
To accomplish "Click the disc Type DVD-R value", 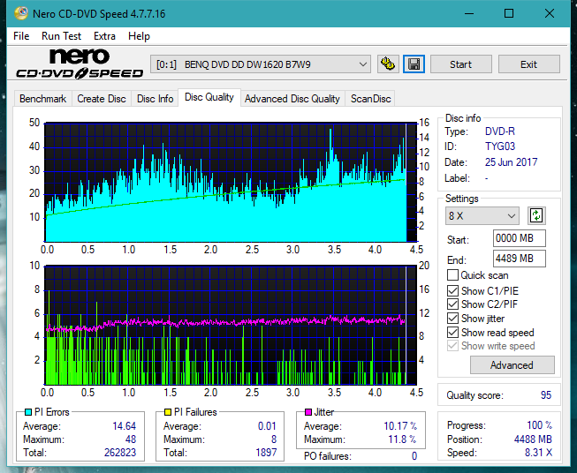I will coord(500,131).
